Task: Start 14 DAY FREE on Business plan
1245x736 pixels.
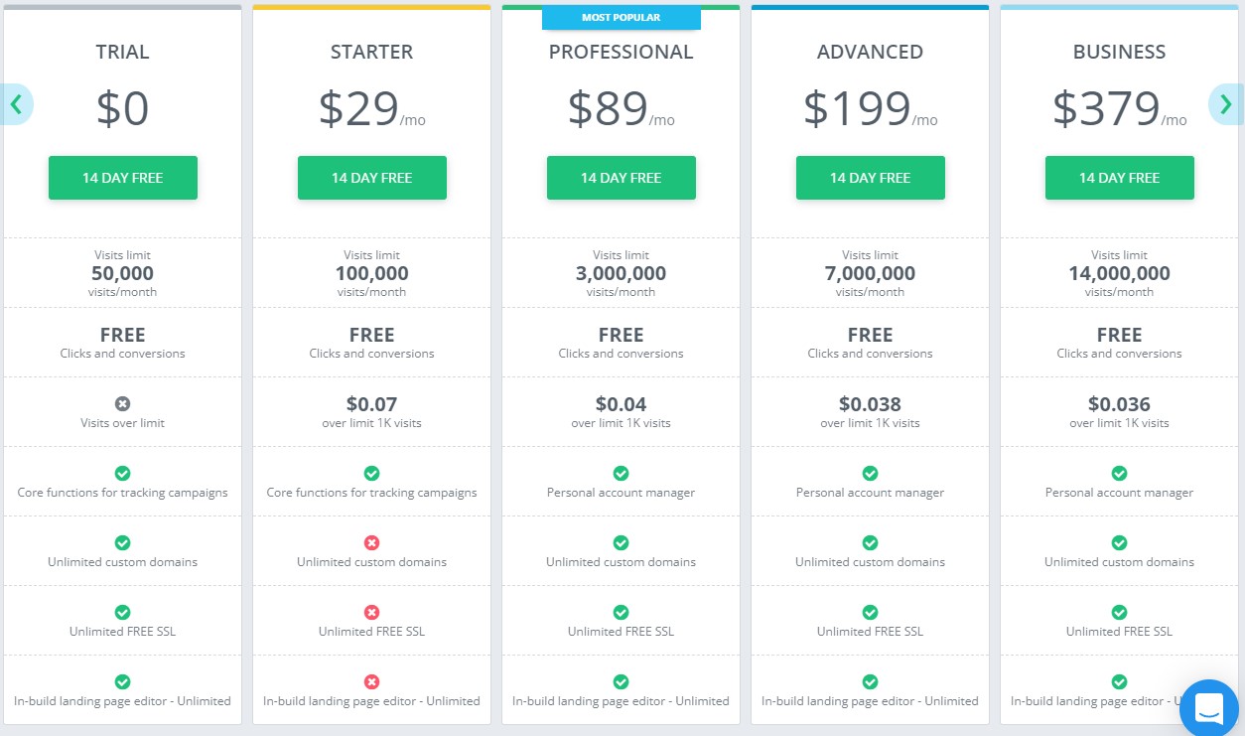Action: click(1120, 178)
